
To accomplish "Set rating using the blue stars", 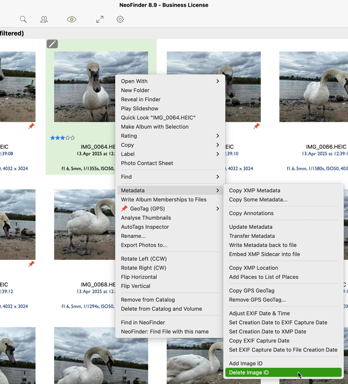I will (x=62, y=138).
